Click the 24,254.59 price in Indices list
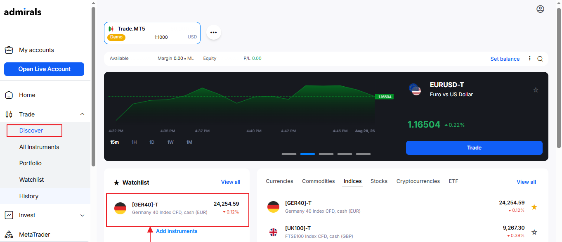 [x=512, y=203]
